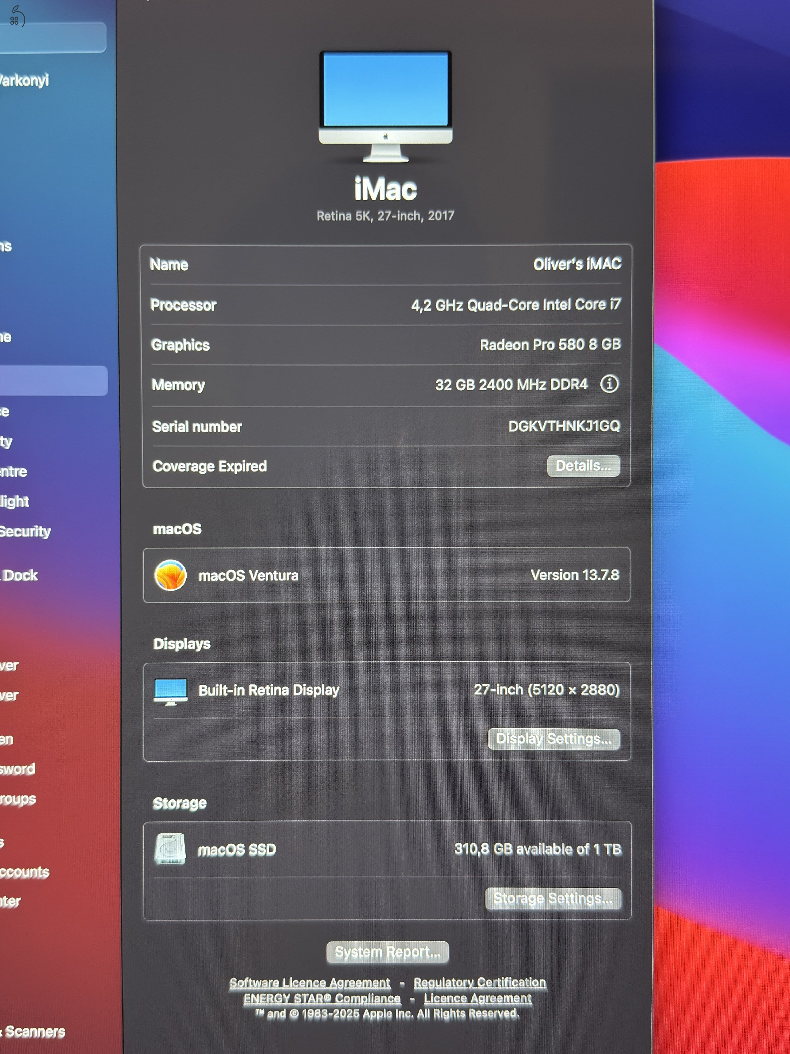
Task: Click the Varkonyi account name in sidebar
Action: coord(24,80)
